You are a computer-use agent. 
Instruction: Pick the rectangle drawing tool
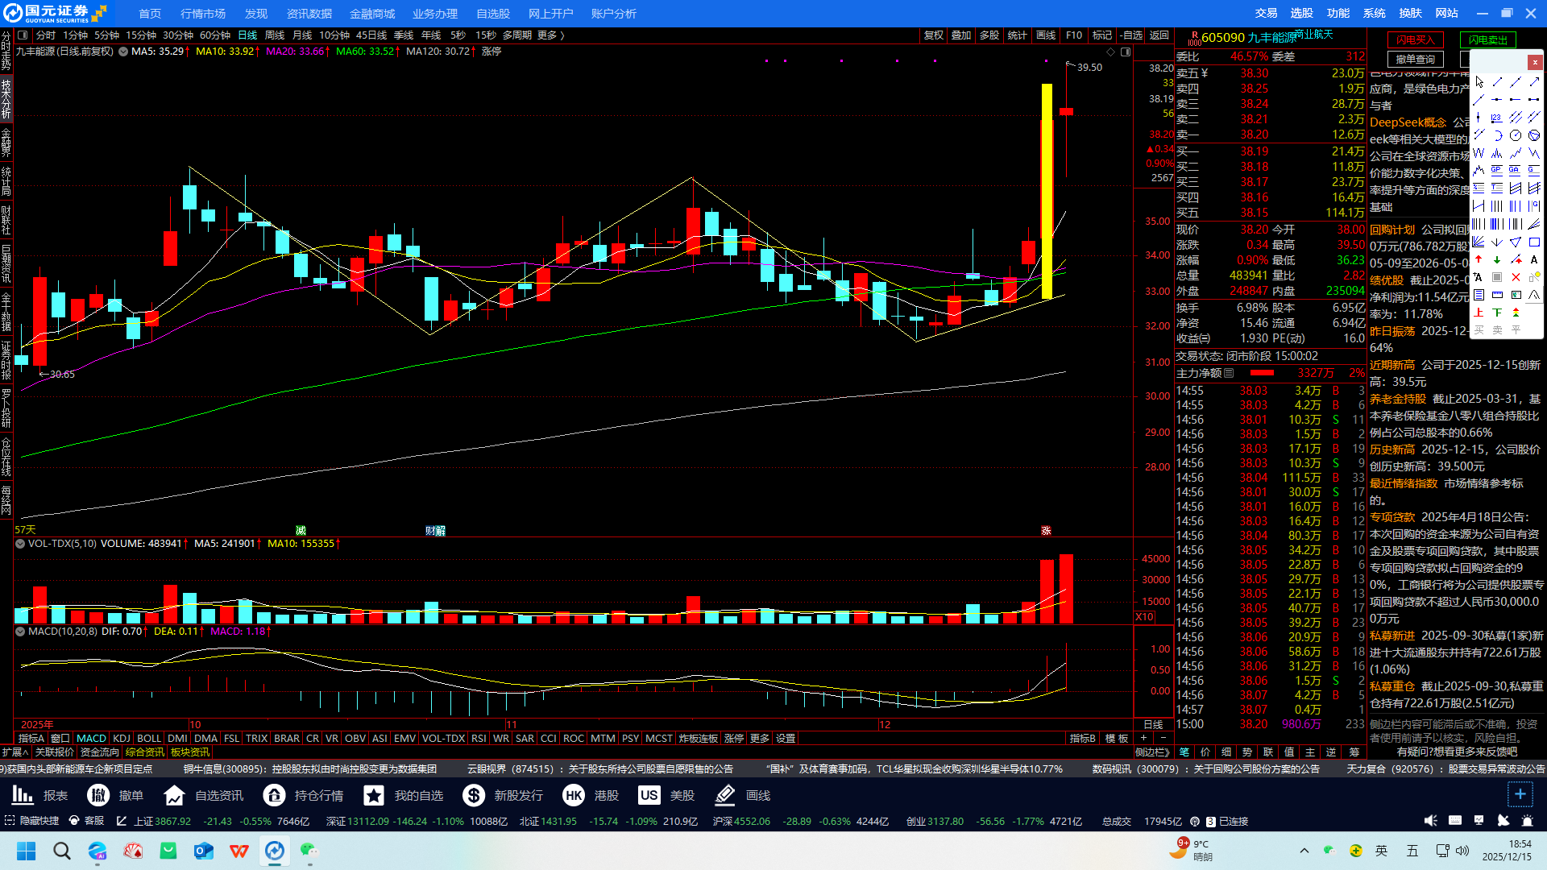(x=1534, y=242)
